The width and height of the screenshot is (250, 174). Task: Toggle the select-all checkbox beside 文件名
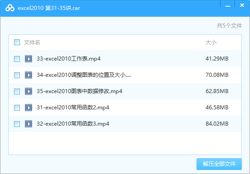tap(17, 42)
